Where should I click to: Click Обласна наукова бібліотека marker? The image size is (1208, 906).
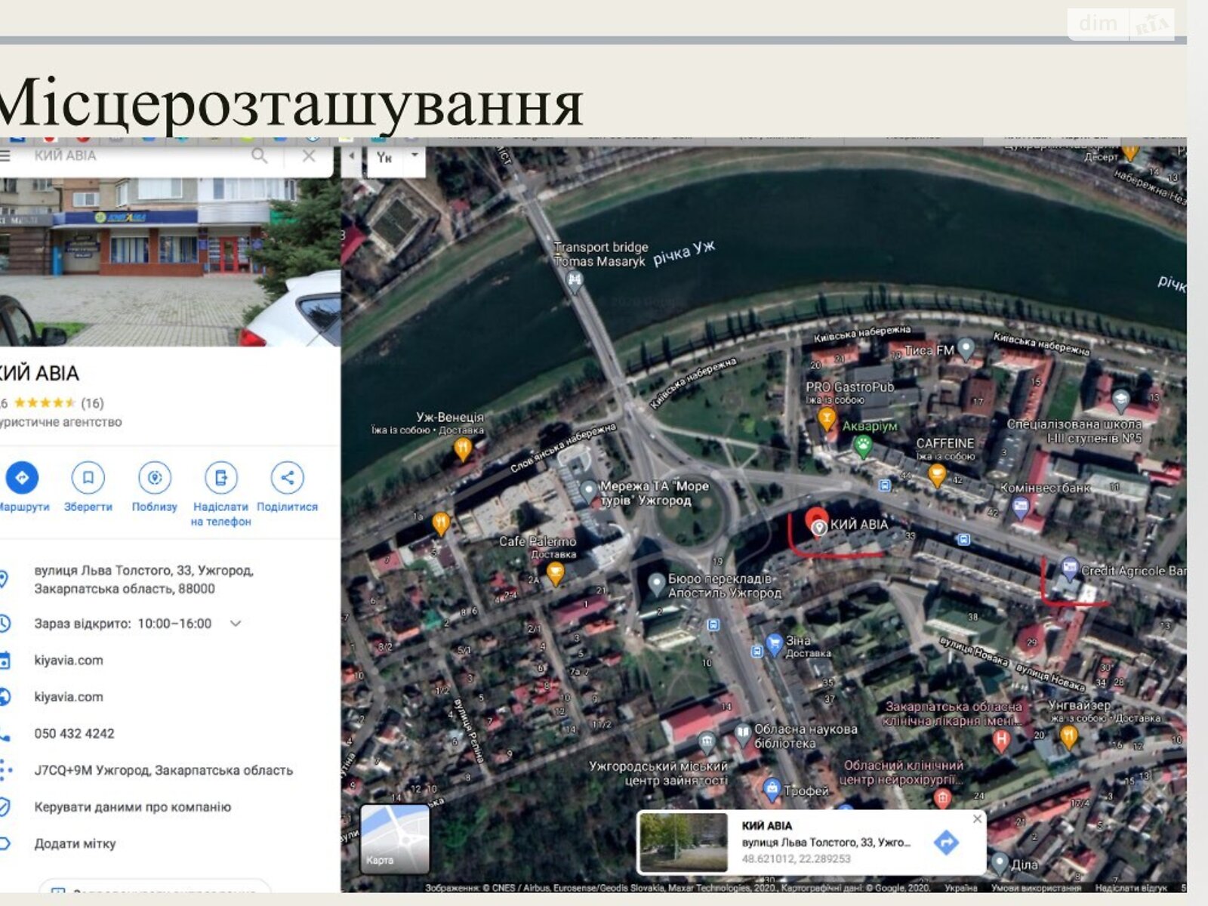click(x=743, y=732)
